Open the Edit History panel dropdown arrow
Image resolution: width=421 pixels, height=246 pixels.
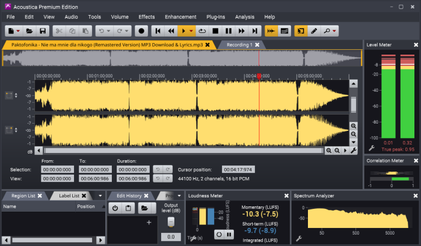tap(179, 196)
